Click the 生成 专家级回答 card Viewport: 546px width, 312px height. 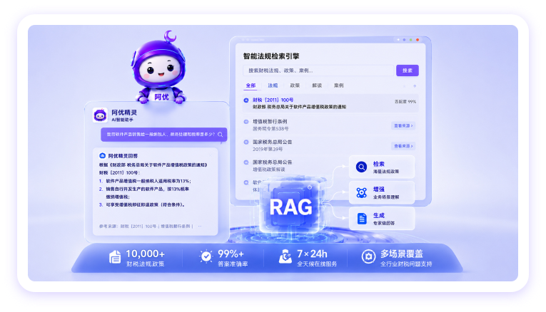point(382,219)
